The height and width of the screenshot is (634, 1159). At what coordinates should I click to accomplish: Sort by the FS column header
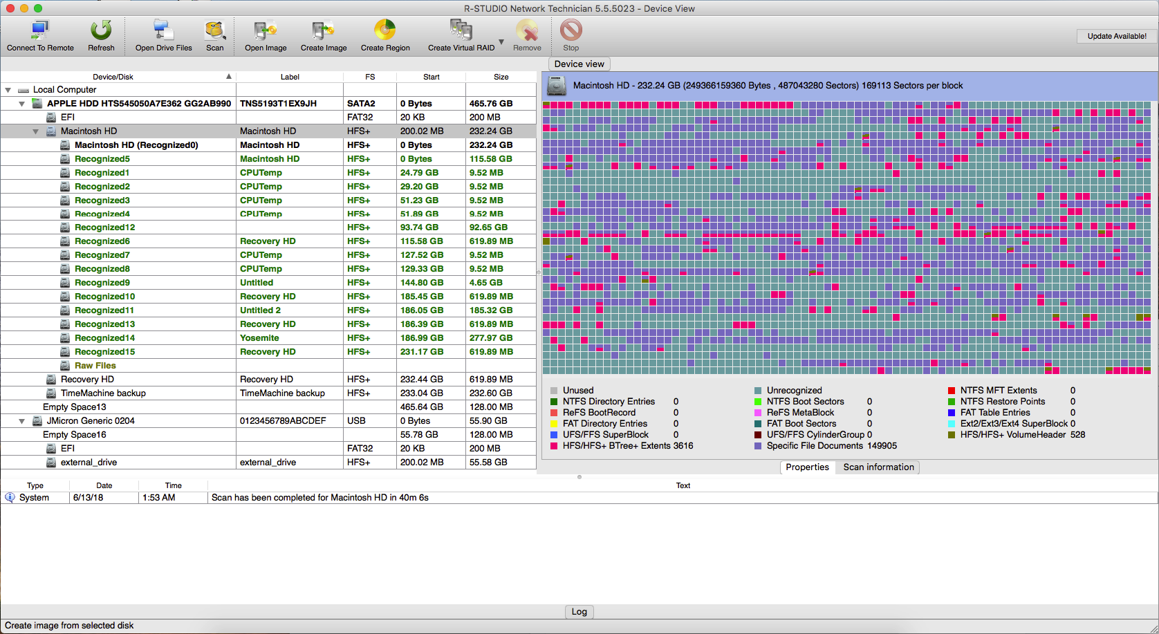point(370,77)
